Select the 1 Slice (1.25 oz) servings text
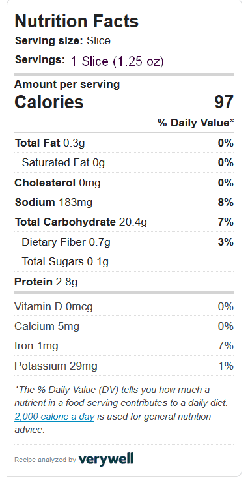The image size is (250, 483). coord(117,61)
